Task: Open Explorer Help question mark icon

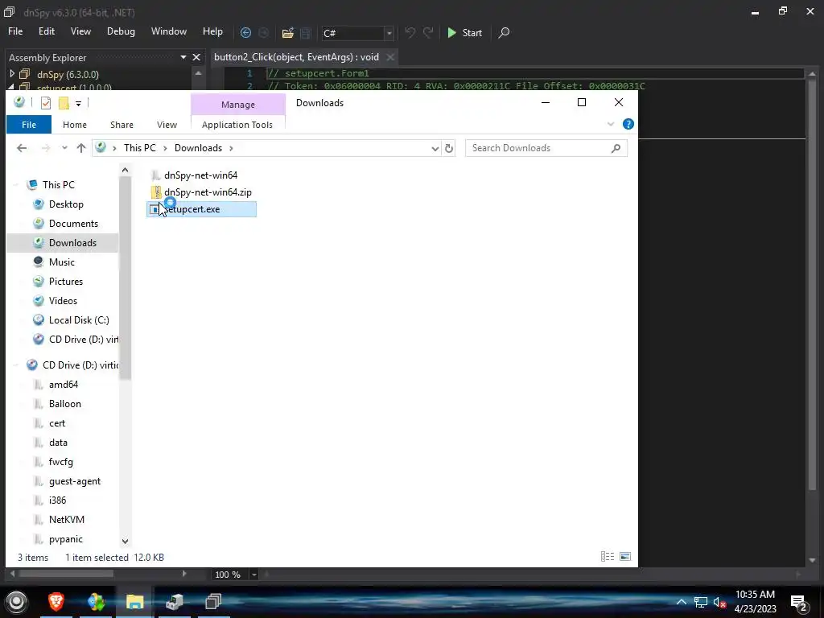Action: [628, 124]
